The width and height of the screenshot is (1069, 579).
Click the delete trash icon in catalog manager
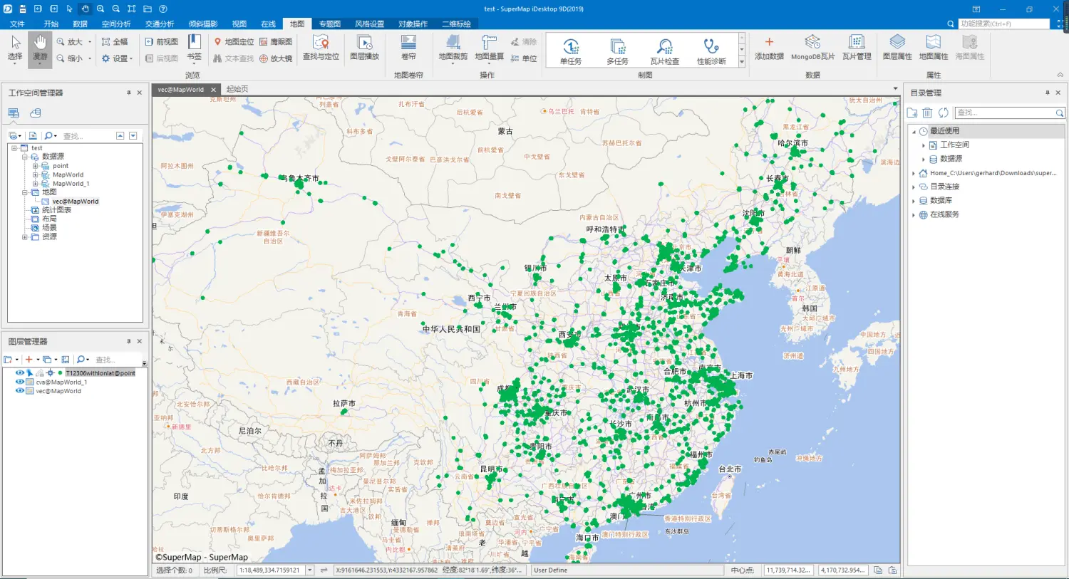[x=927, y=113]
